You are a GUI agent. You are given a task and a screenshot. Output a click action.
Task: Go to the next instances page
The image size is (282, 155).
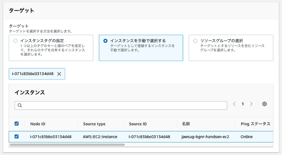click(251, 104)
